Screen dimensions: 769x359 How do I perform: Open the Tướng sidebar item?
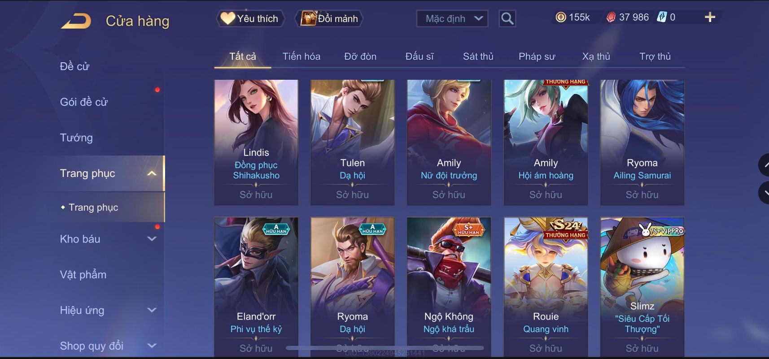point(76,138)
